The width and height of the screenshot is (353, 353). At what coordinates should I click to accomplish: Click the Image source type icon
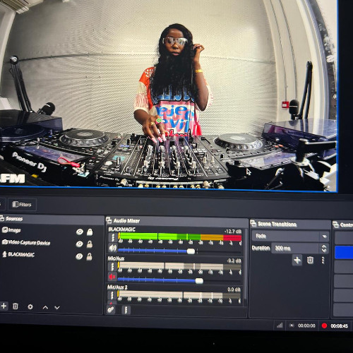pyautogui.click(x=5, y=229)
